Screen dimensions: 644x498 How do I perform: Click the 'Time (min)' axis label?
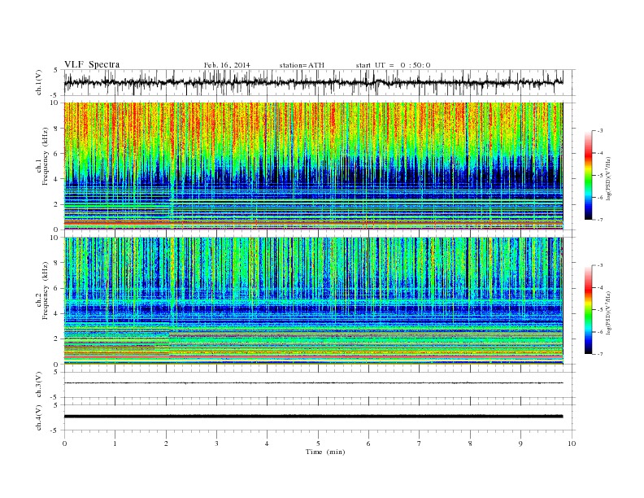(325, 452)
